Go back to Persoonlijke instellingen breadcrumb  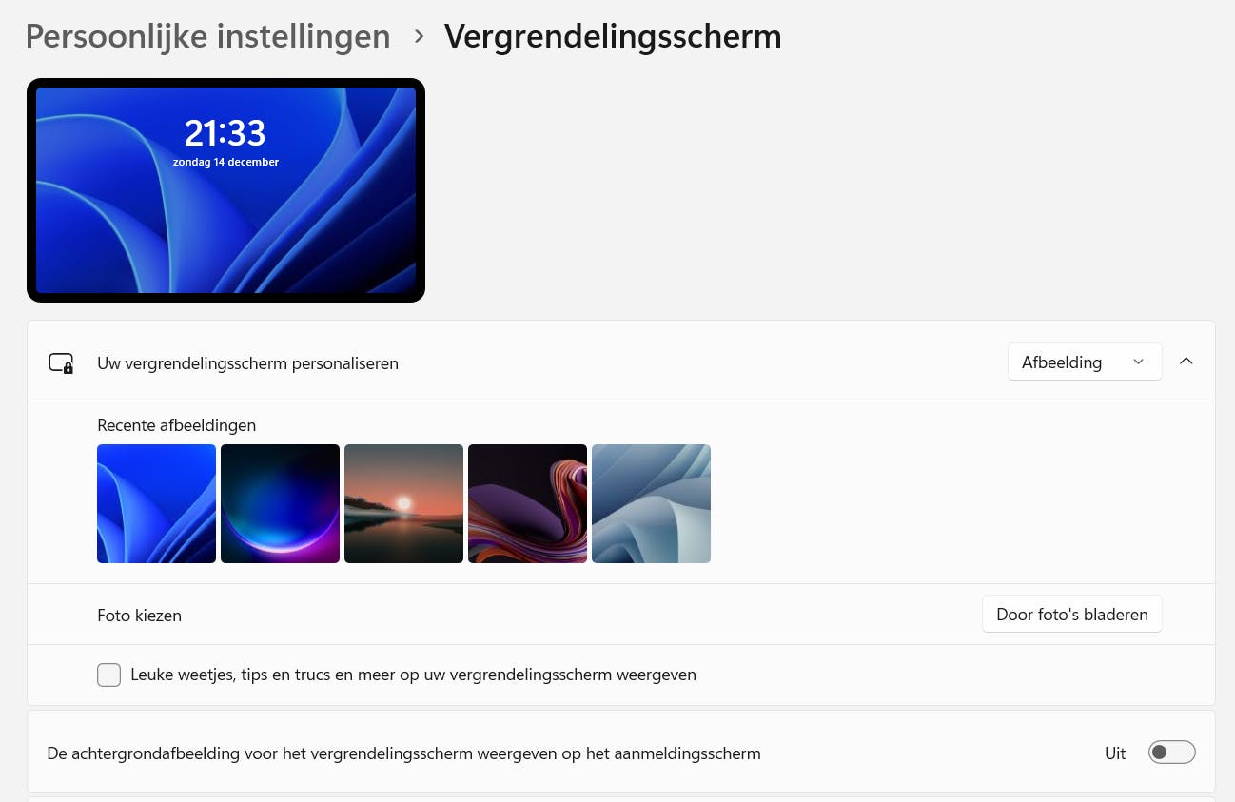point(207,36)
